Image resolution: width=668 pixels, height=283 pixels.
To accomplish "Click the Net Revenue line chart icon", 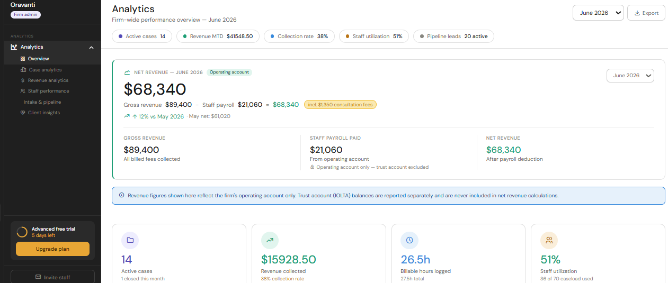I will pos(127,72).
